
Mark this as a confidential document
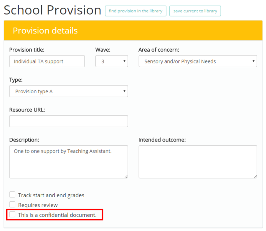(12, 214)
